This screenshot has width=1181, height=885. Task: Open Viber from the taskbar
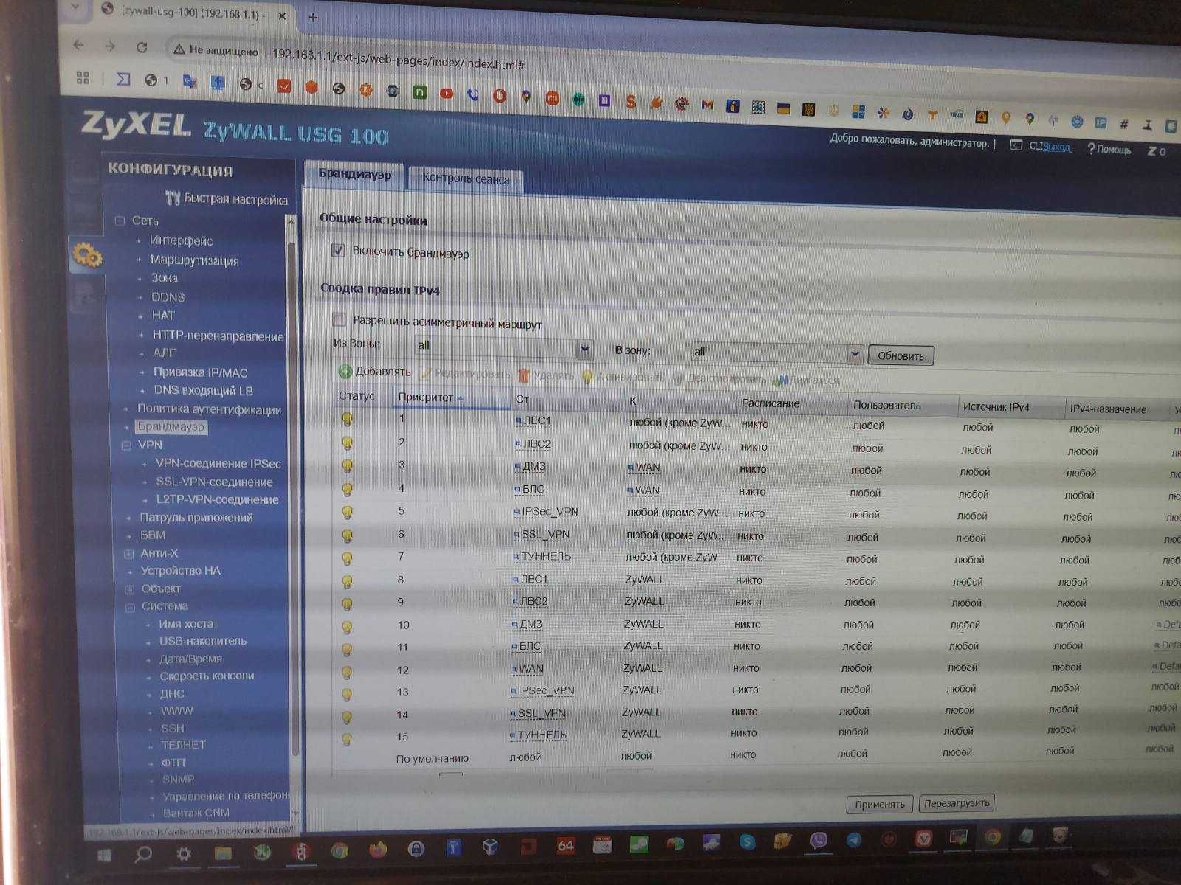819,839
